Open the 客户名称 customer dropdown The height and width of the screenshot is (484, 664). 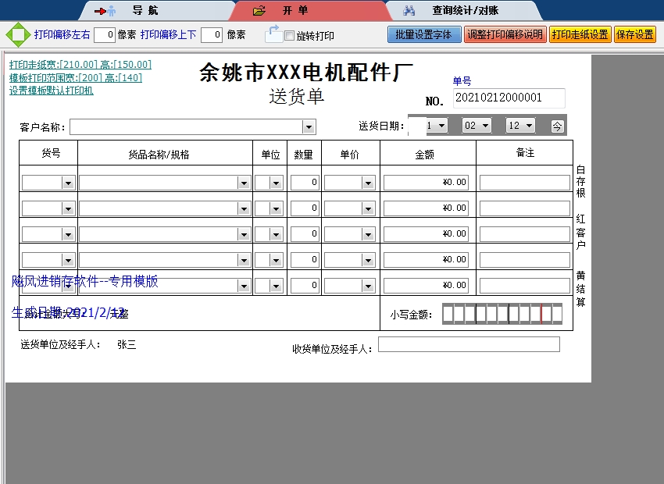point(308,126)
